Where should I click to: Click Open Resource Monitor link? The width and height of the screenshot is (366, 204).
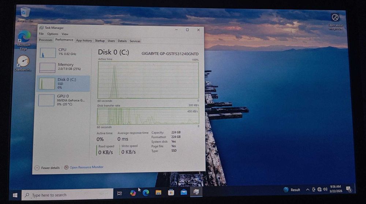point(86,167)
